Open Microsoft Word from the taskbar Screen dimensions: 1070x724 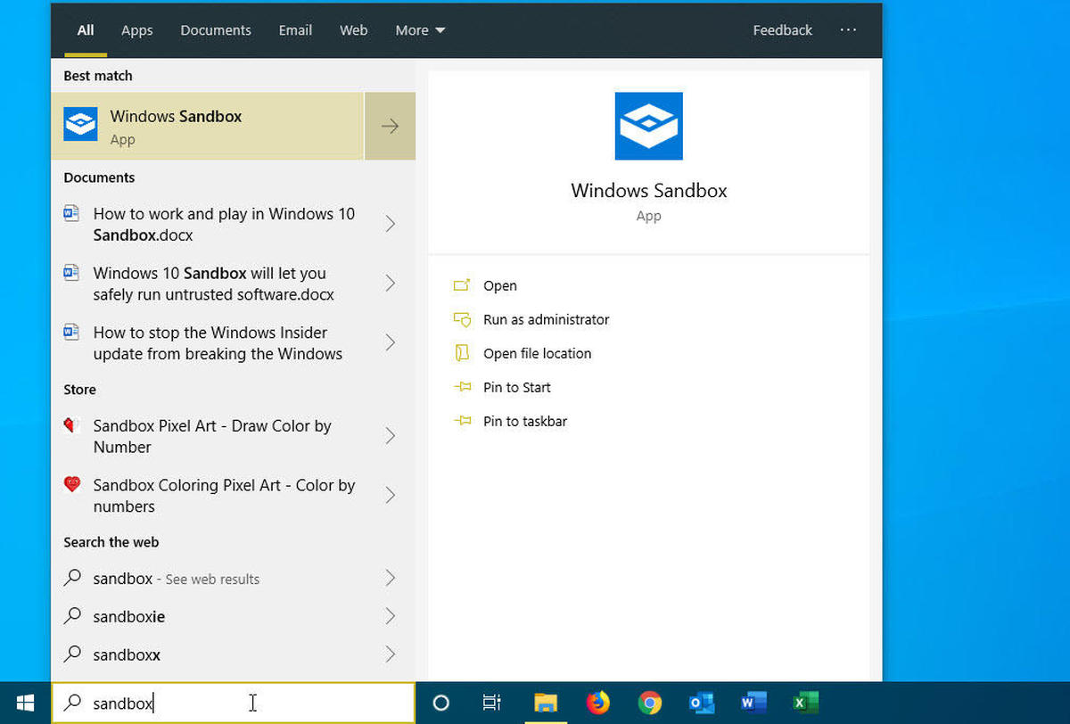pos(753,703)
